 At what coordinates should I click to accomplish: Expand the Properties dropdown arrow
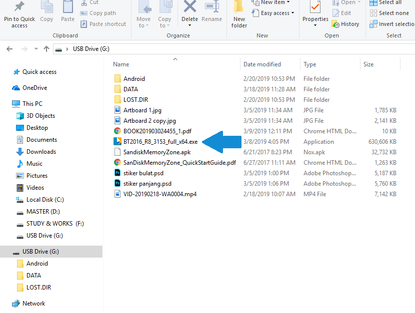315,25
